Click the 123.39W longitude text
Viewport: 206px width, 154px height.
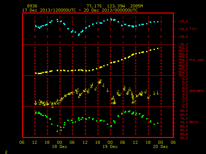click(x=116, y=6)
